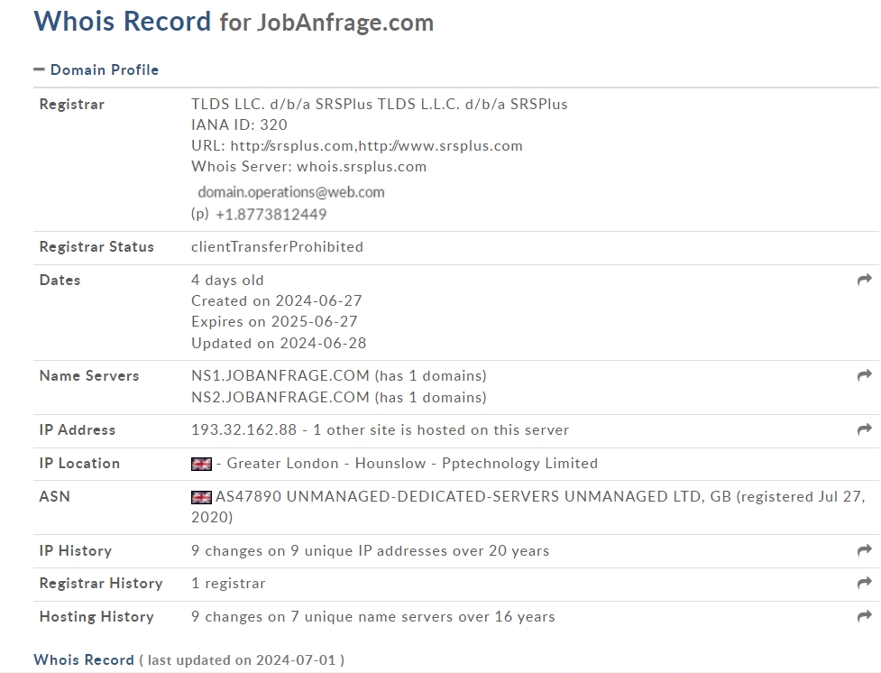The height and width of the screenshot is (673, 881).
Task: Open the share arrow in Name Servers row
Action: (x=864, y=375)
